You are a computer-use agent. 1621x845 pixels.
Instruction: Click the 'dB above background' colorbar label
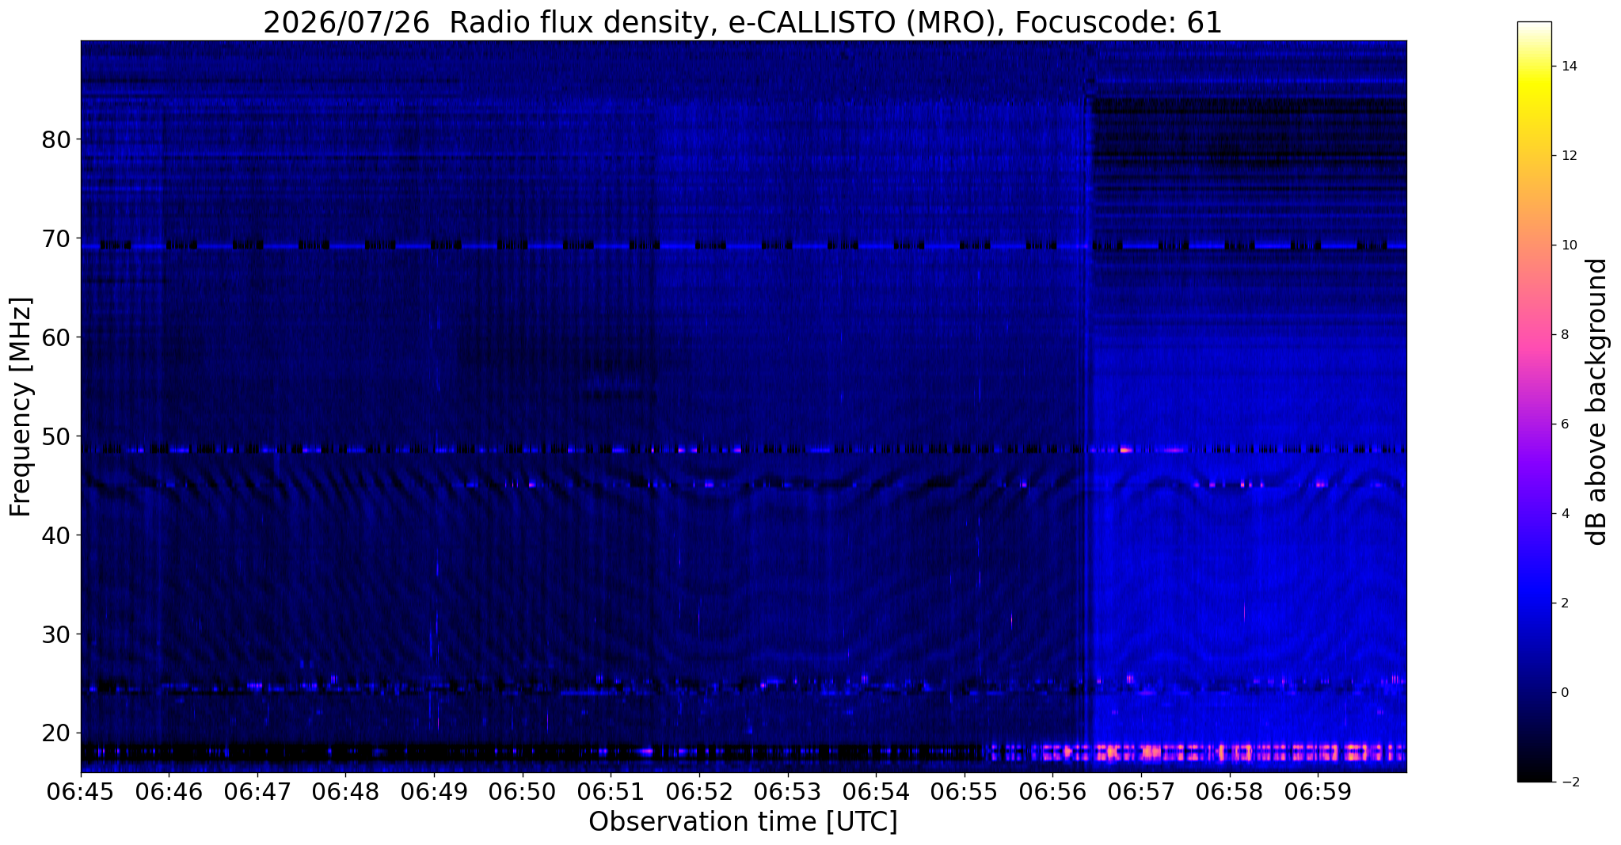point(1597,402)
